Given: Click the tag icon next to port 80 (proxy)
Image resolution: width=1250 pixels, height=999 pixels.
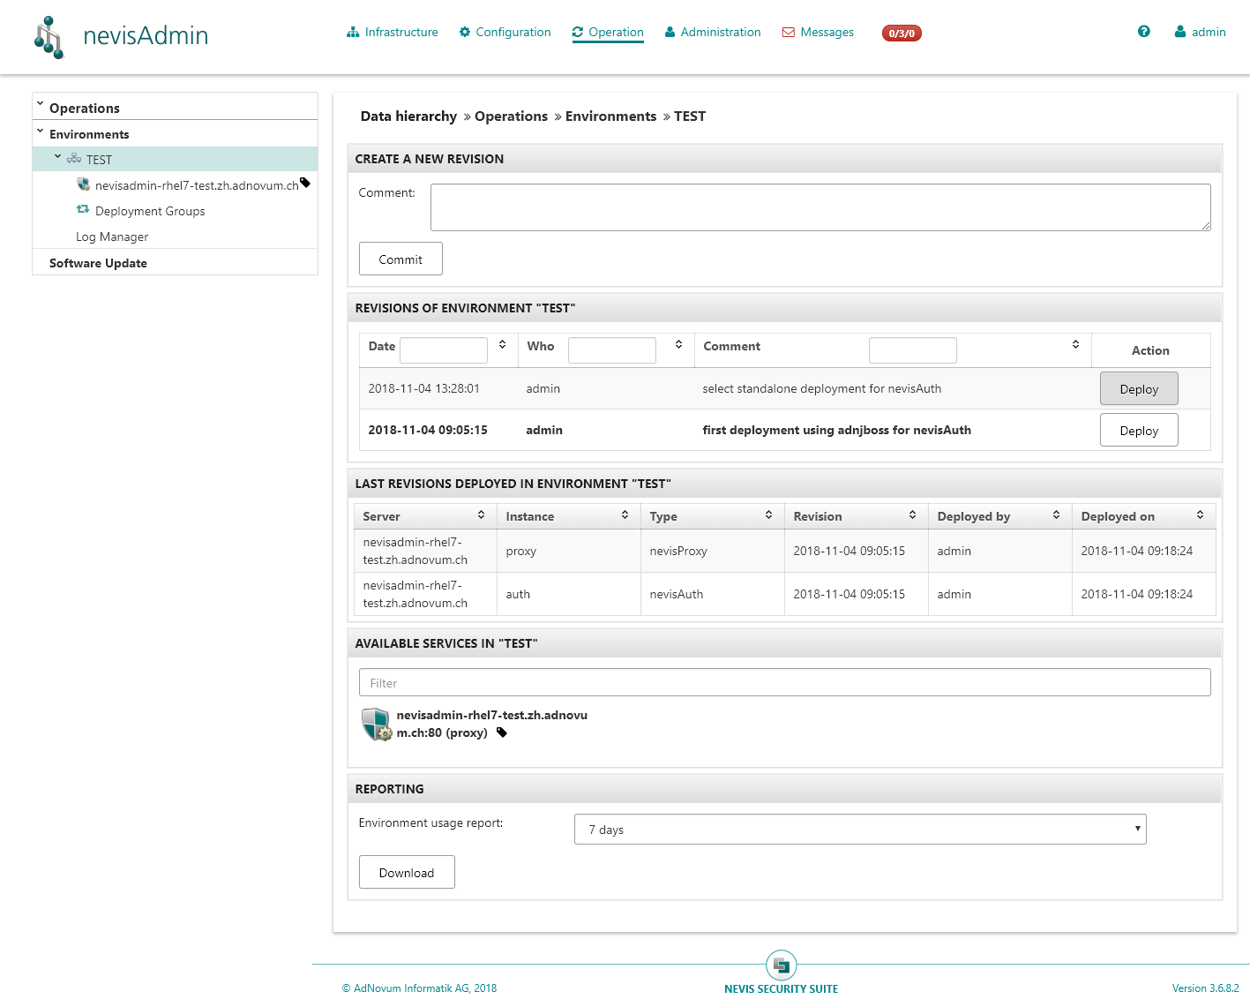Looking at the screenshot, I should (502, 732).
